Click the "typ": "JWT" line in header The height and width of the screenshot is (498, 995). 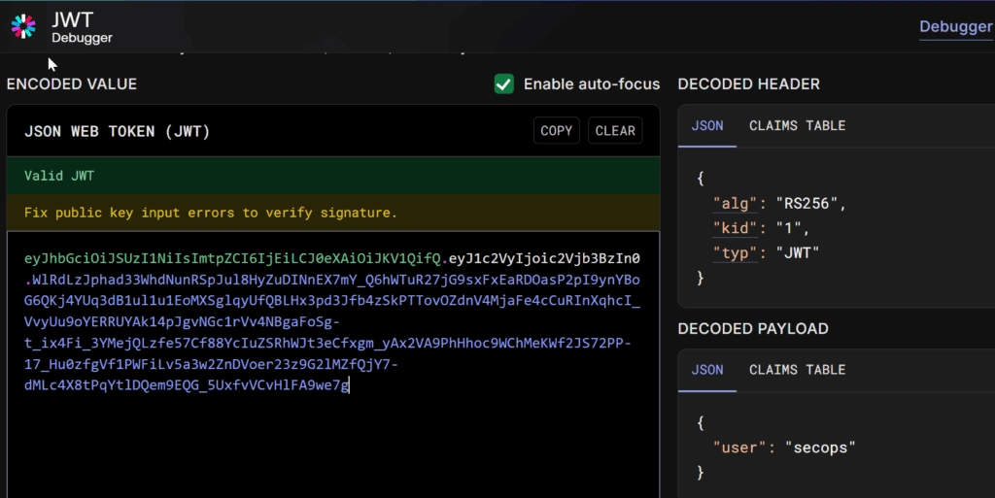coord(767,252)
